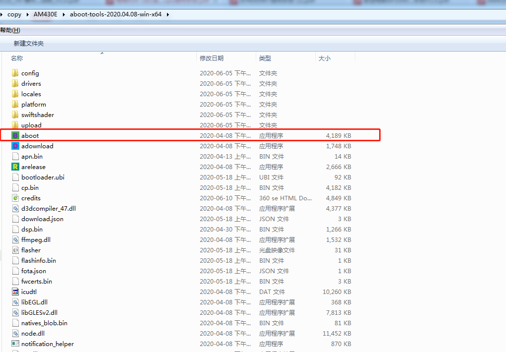Sort by the 名称 column header
The width and height of the screenshot is (506, 352).
17,58
